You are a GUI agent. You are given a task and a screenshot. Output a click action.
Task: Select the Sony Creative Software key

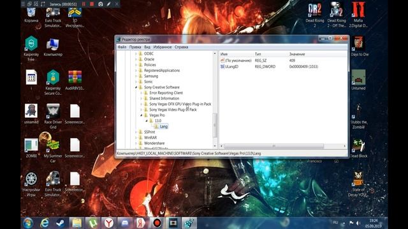161,87
